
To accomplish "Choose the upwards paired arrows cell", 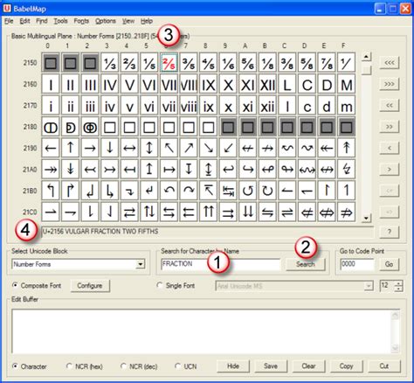I will [x=209, y=212].
